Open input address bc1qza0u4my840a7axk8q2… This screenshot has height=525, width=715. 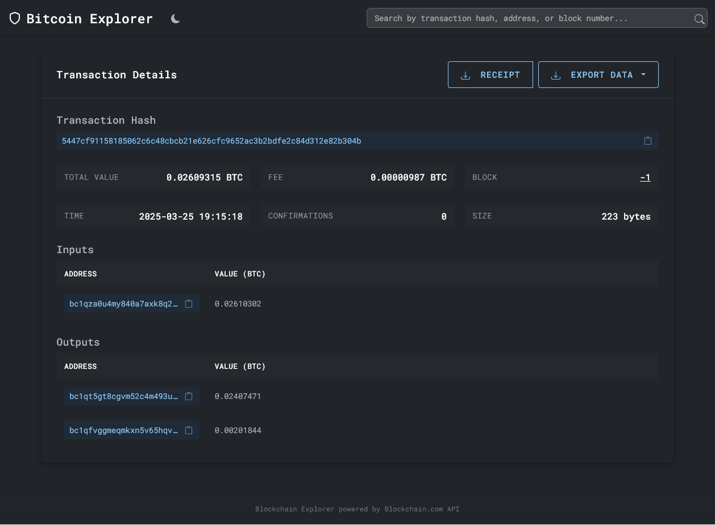123,304
